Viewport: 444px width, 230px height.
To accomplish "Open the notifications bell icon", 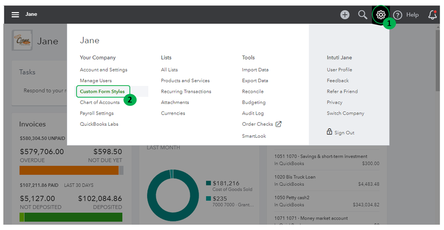I will (x=432, y=15).
